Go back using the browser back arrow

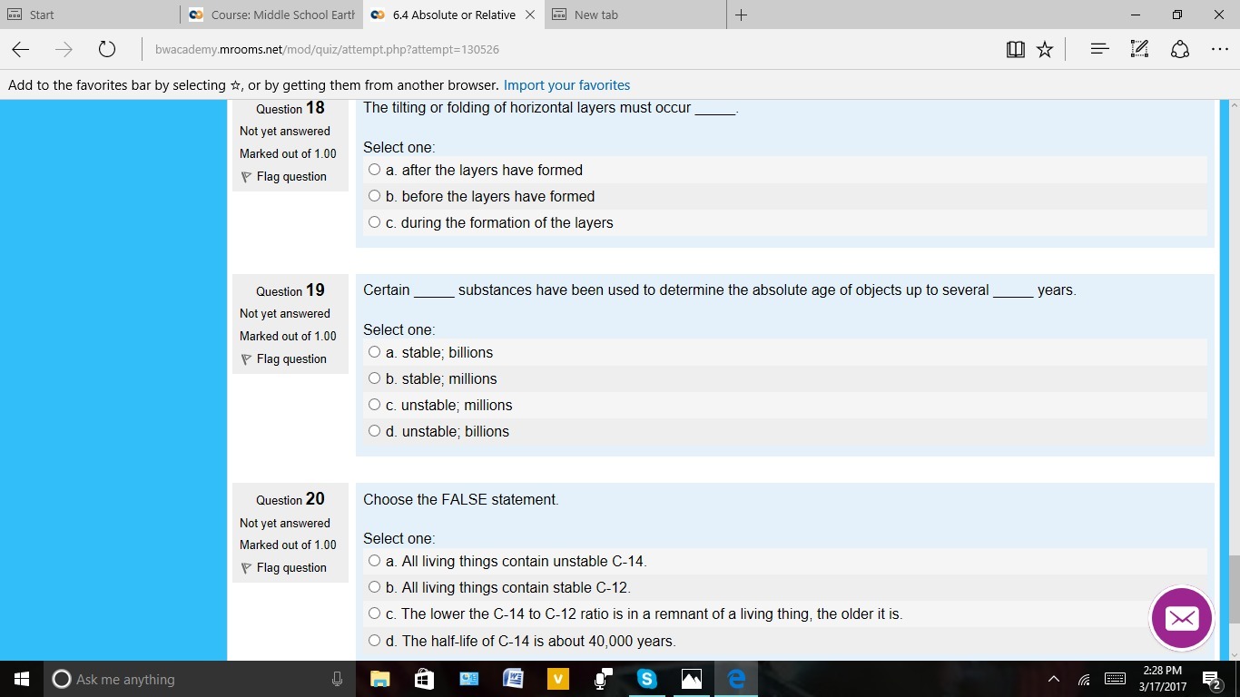click(x=21, y=50)
